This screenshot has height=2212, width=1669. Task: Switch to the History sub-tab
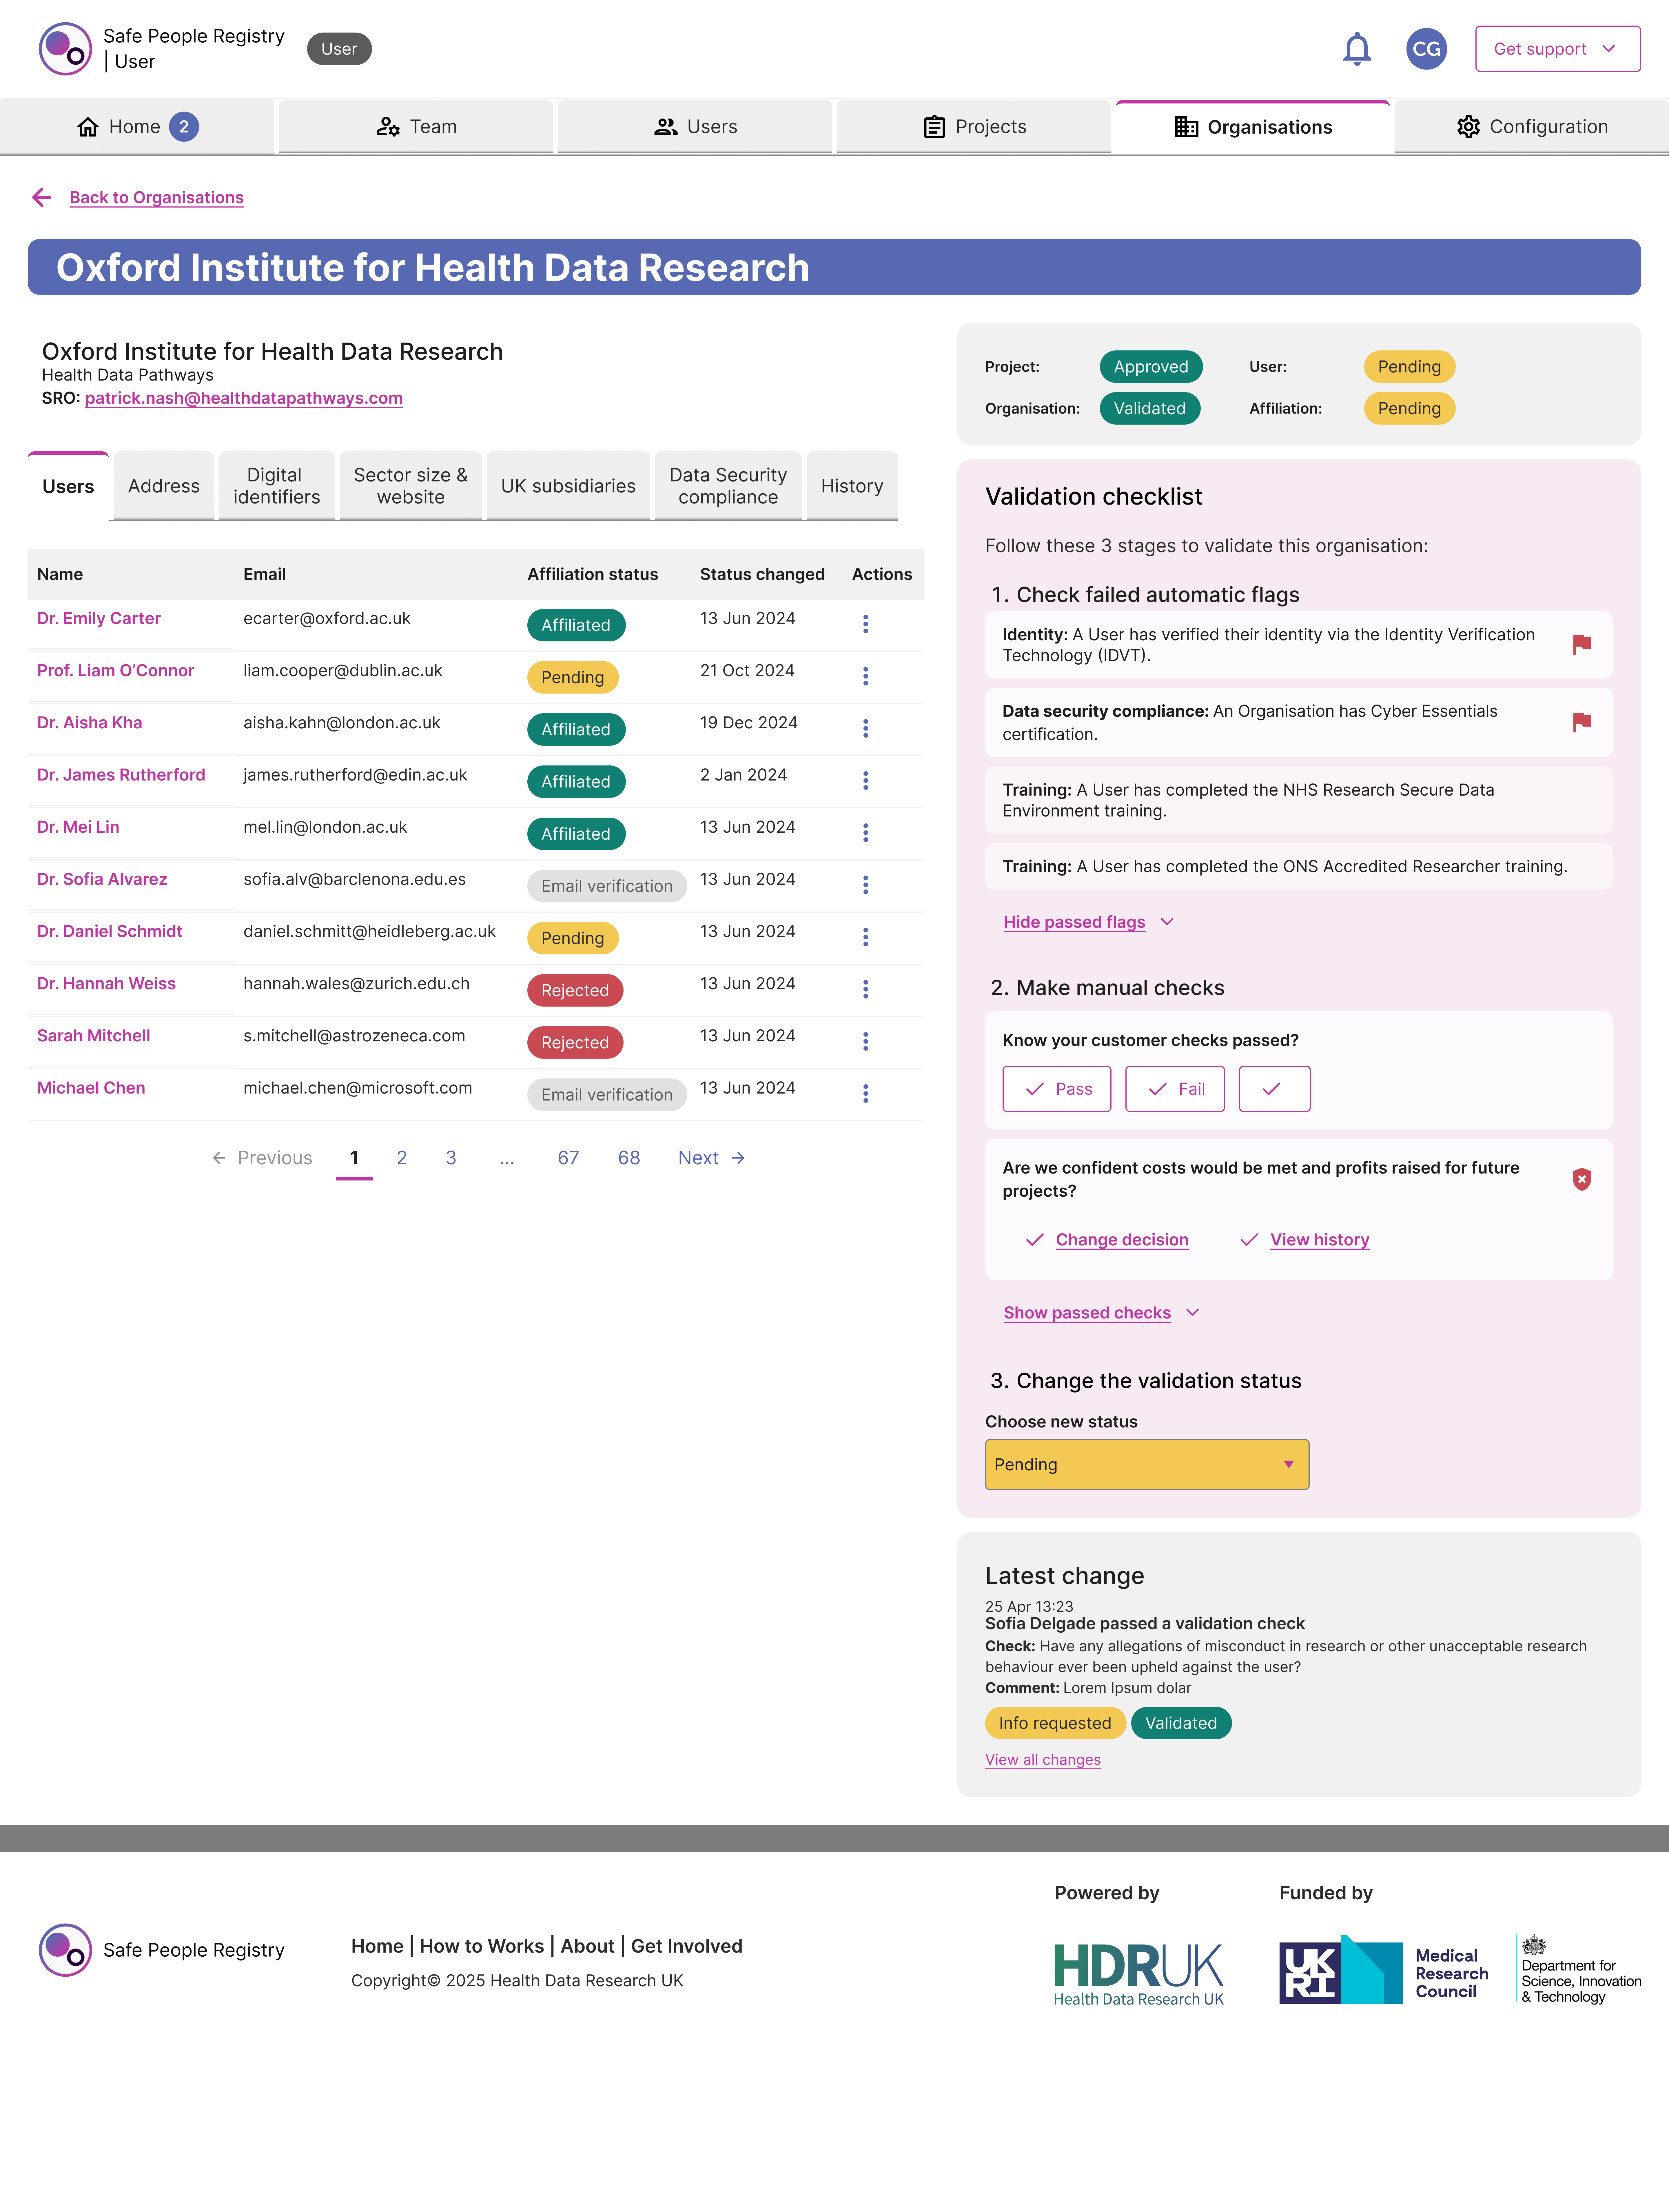click(x=852, y=486)
